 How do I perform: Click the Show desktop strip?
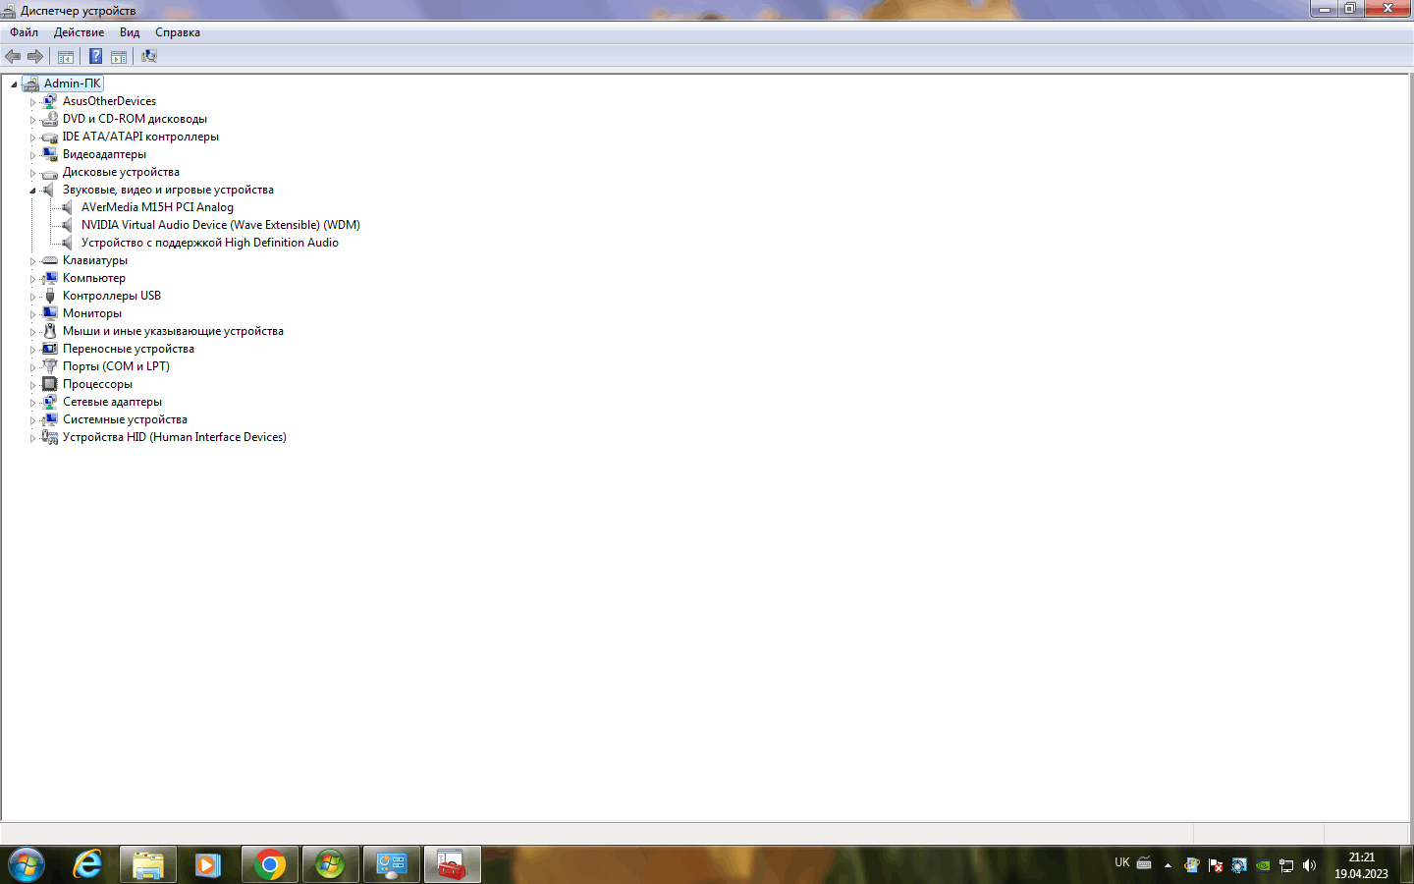(1406, 865)
